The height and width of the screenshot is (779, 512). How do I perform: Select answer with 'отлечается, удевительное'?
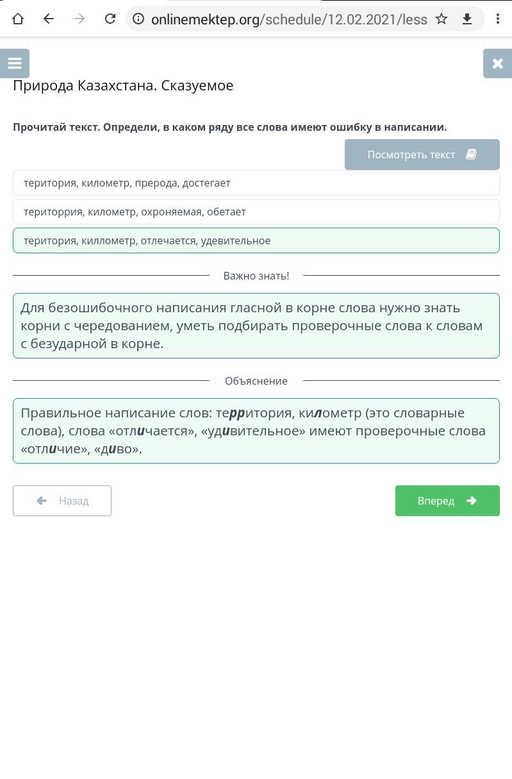tap(256, 240)
